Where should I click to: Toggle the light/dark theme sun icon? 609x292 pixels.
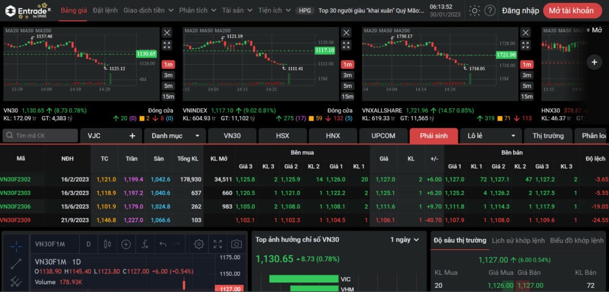point(475,11)
